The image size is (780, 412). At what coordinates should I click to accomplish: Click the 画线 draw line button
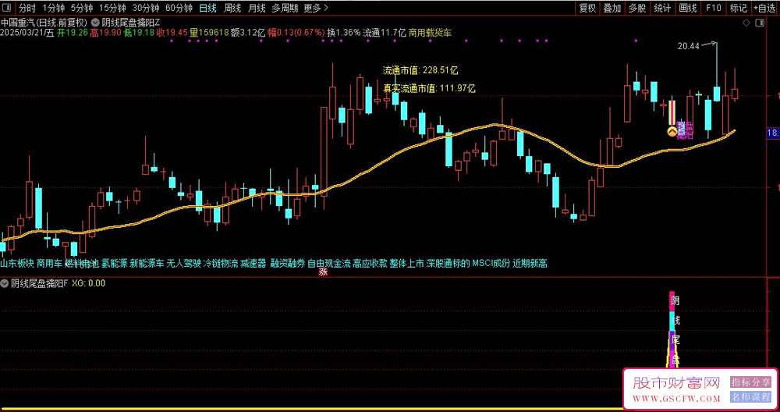(687, 8)
